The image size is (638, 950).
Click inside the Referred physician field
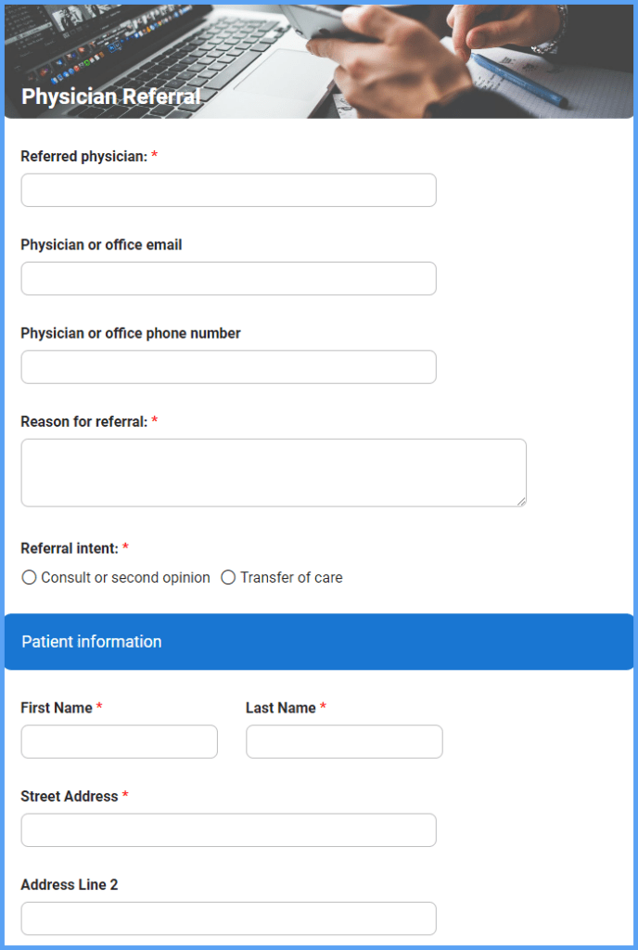coord(228,189)
